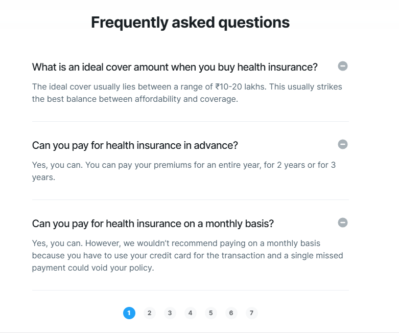Select FAQ page 6
Image resolution: width=399 pixels, height=333 pixels.
(231, 313)
